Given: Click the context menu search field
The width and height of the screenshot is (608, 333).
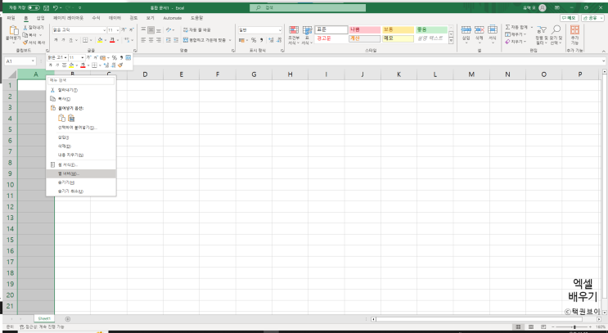Looking at the screenshot, I should (81, 80).
